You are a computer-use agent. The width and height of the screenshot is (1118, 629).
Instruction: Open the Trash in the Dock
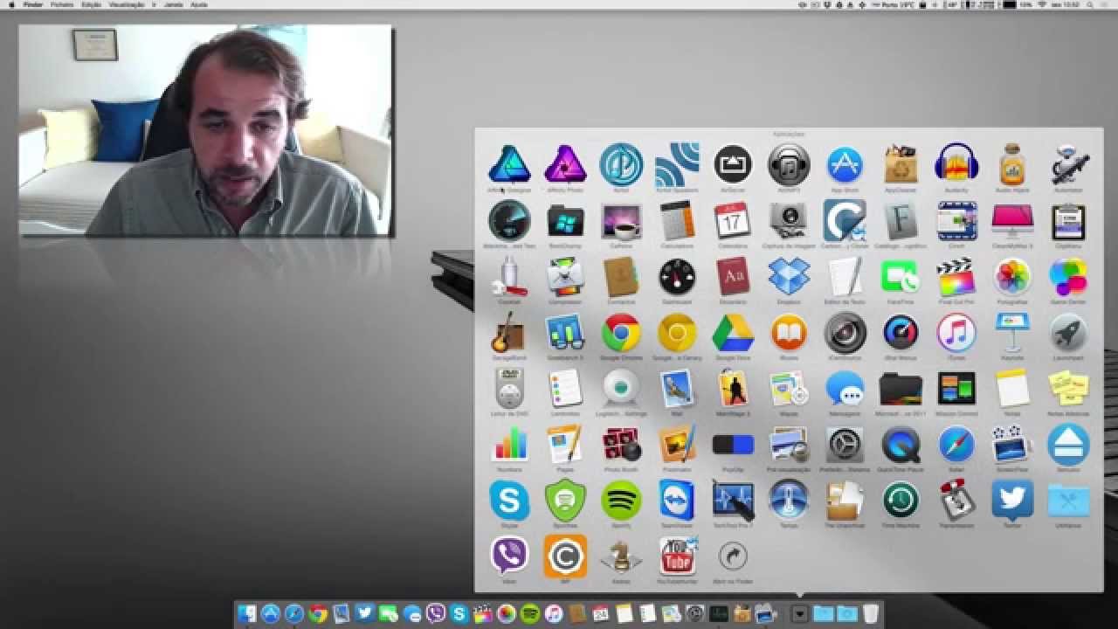click(871, 614)
